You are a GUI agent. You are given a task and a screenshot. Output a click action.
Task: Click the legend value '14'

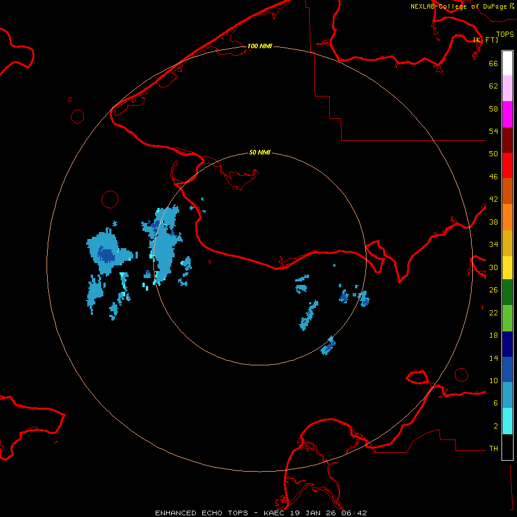(493, 358)
